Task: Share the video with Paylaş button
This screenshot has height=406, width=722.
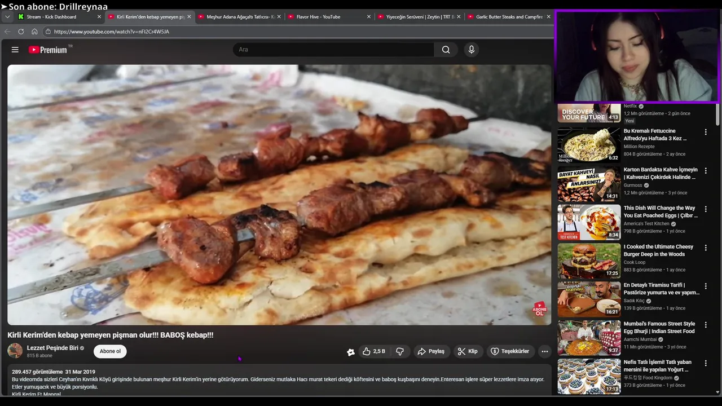Action: pyautogui.click(x=431, y=351)
